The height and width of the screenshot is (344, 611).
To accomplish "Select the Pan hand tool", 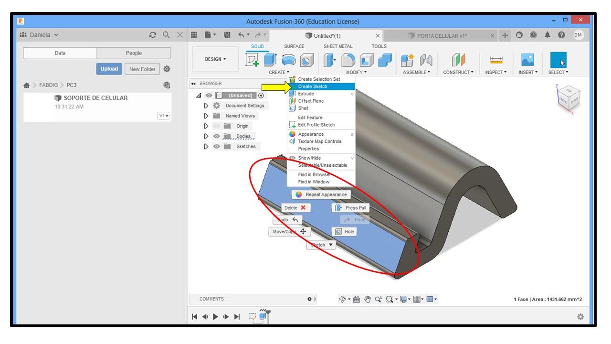I will 368,299.
